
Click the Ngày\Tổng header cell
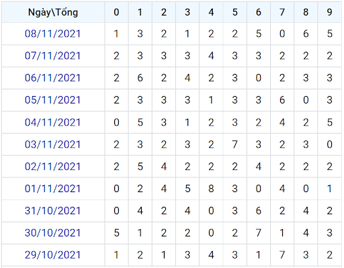(53, 12)
